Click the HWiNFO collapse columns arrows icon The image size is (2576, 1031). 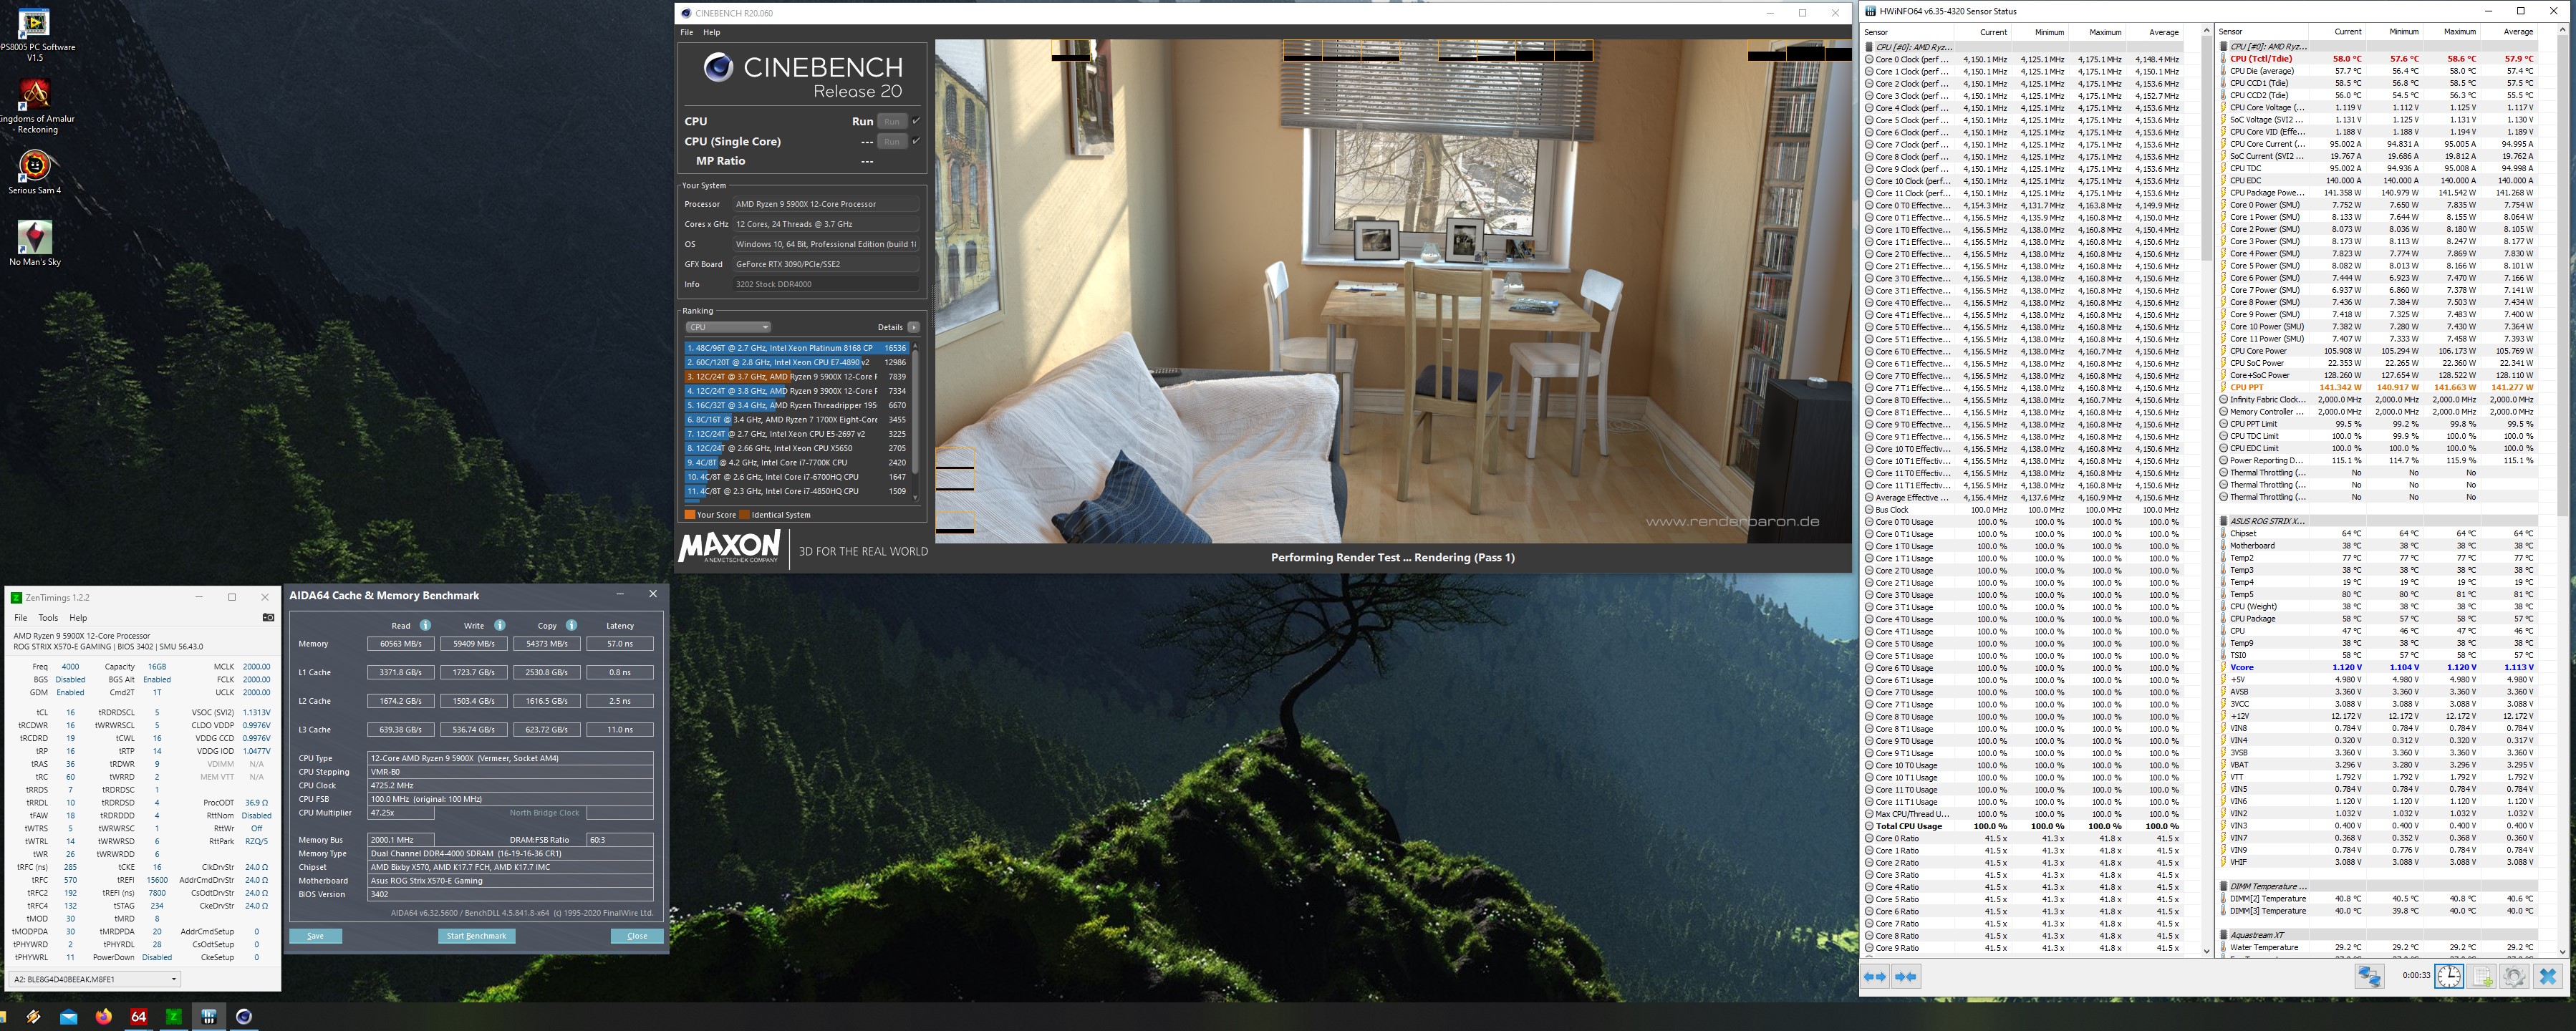point(1906,977)
